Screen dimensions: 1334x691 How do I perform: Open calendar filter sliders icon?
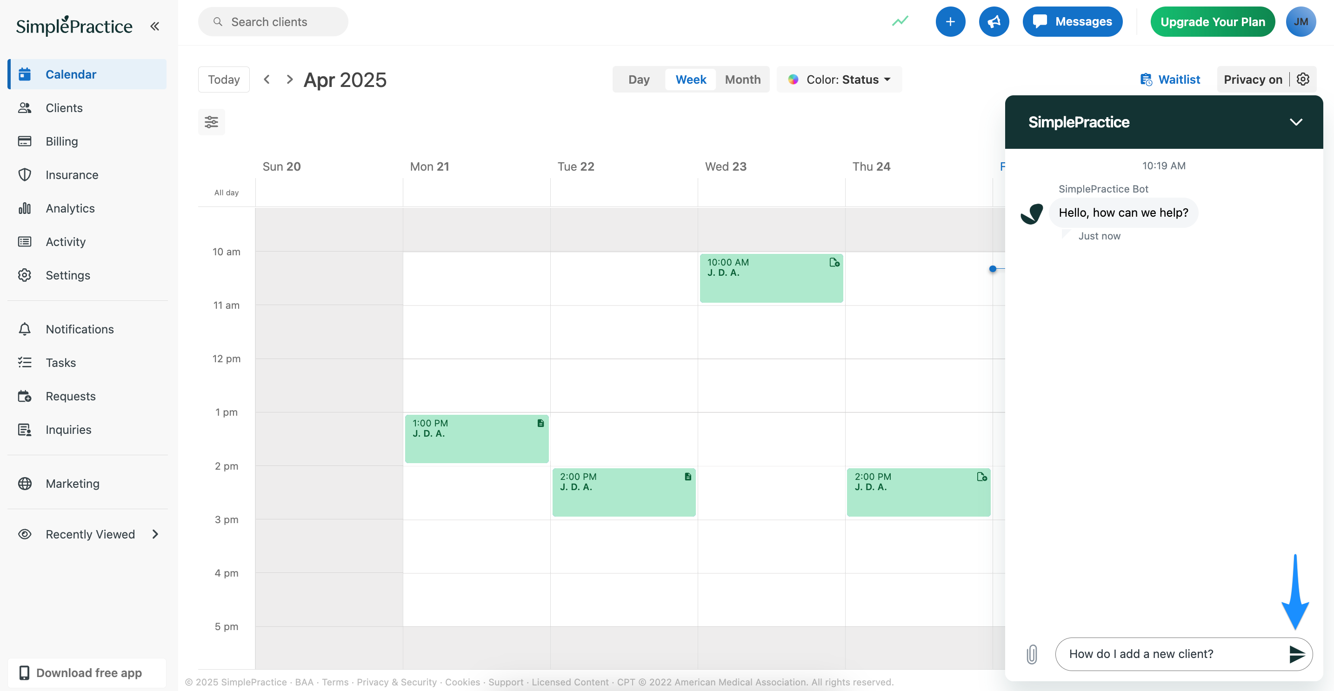click(x=211, y=122)
